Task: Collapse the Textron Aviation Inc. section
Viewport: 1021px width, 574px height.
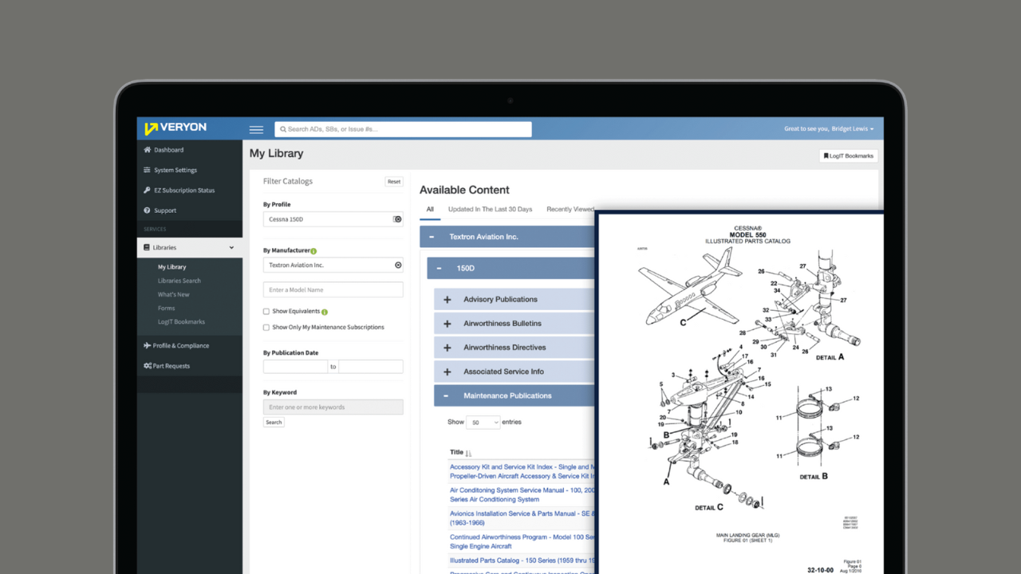Action: click(x=432, y=237)
